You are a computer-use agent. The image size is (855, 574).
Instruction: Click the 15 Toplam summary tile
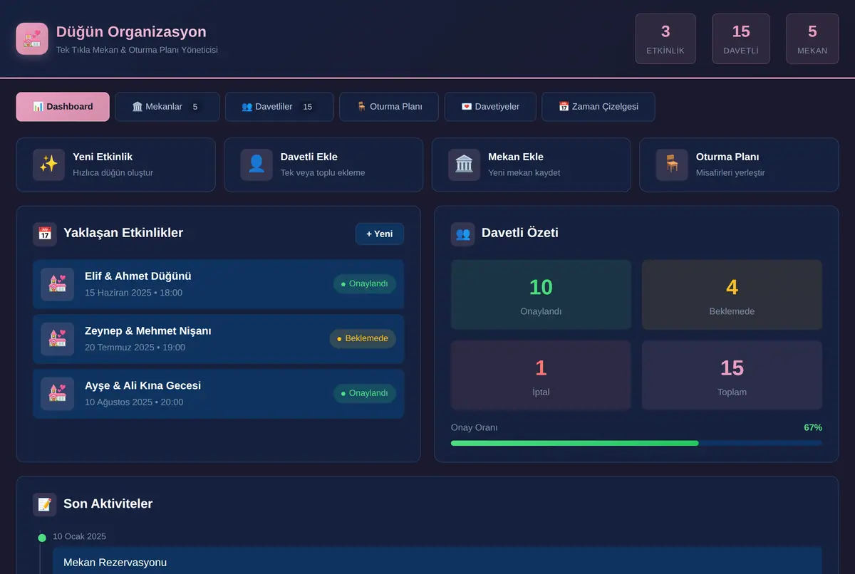click(732, 375)
